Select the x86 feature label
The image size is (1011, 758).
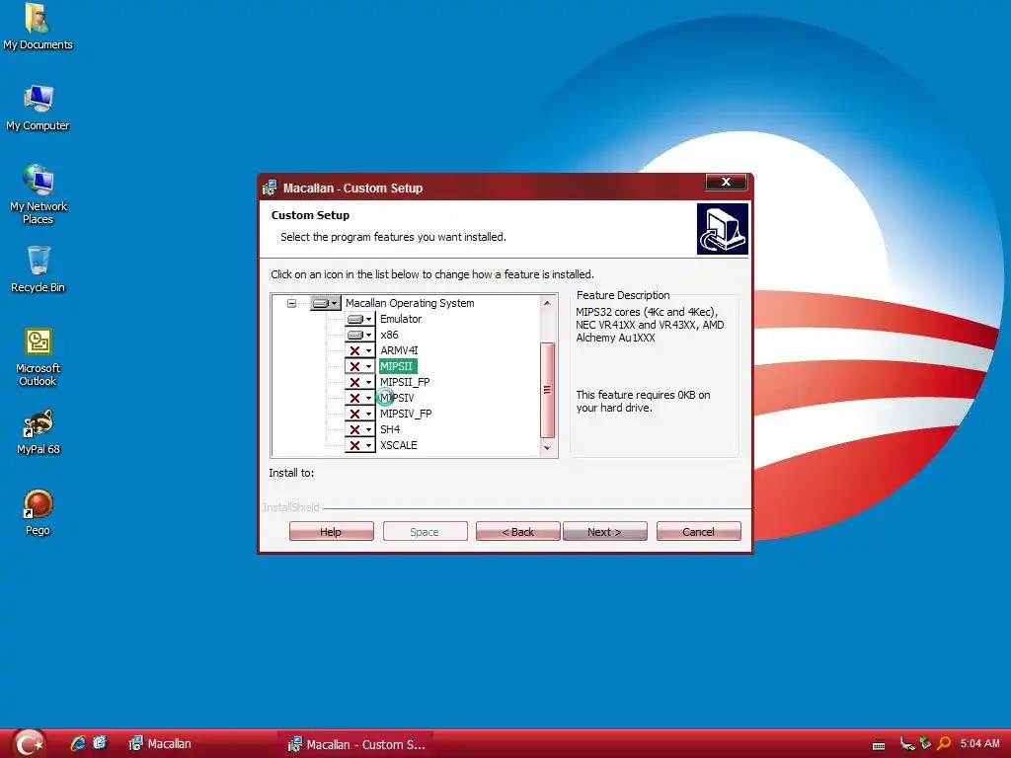pyautogui.click(x=389, y=336)
